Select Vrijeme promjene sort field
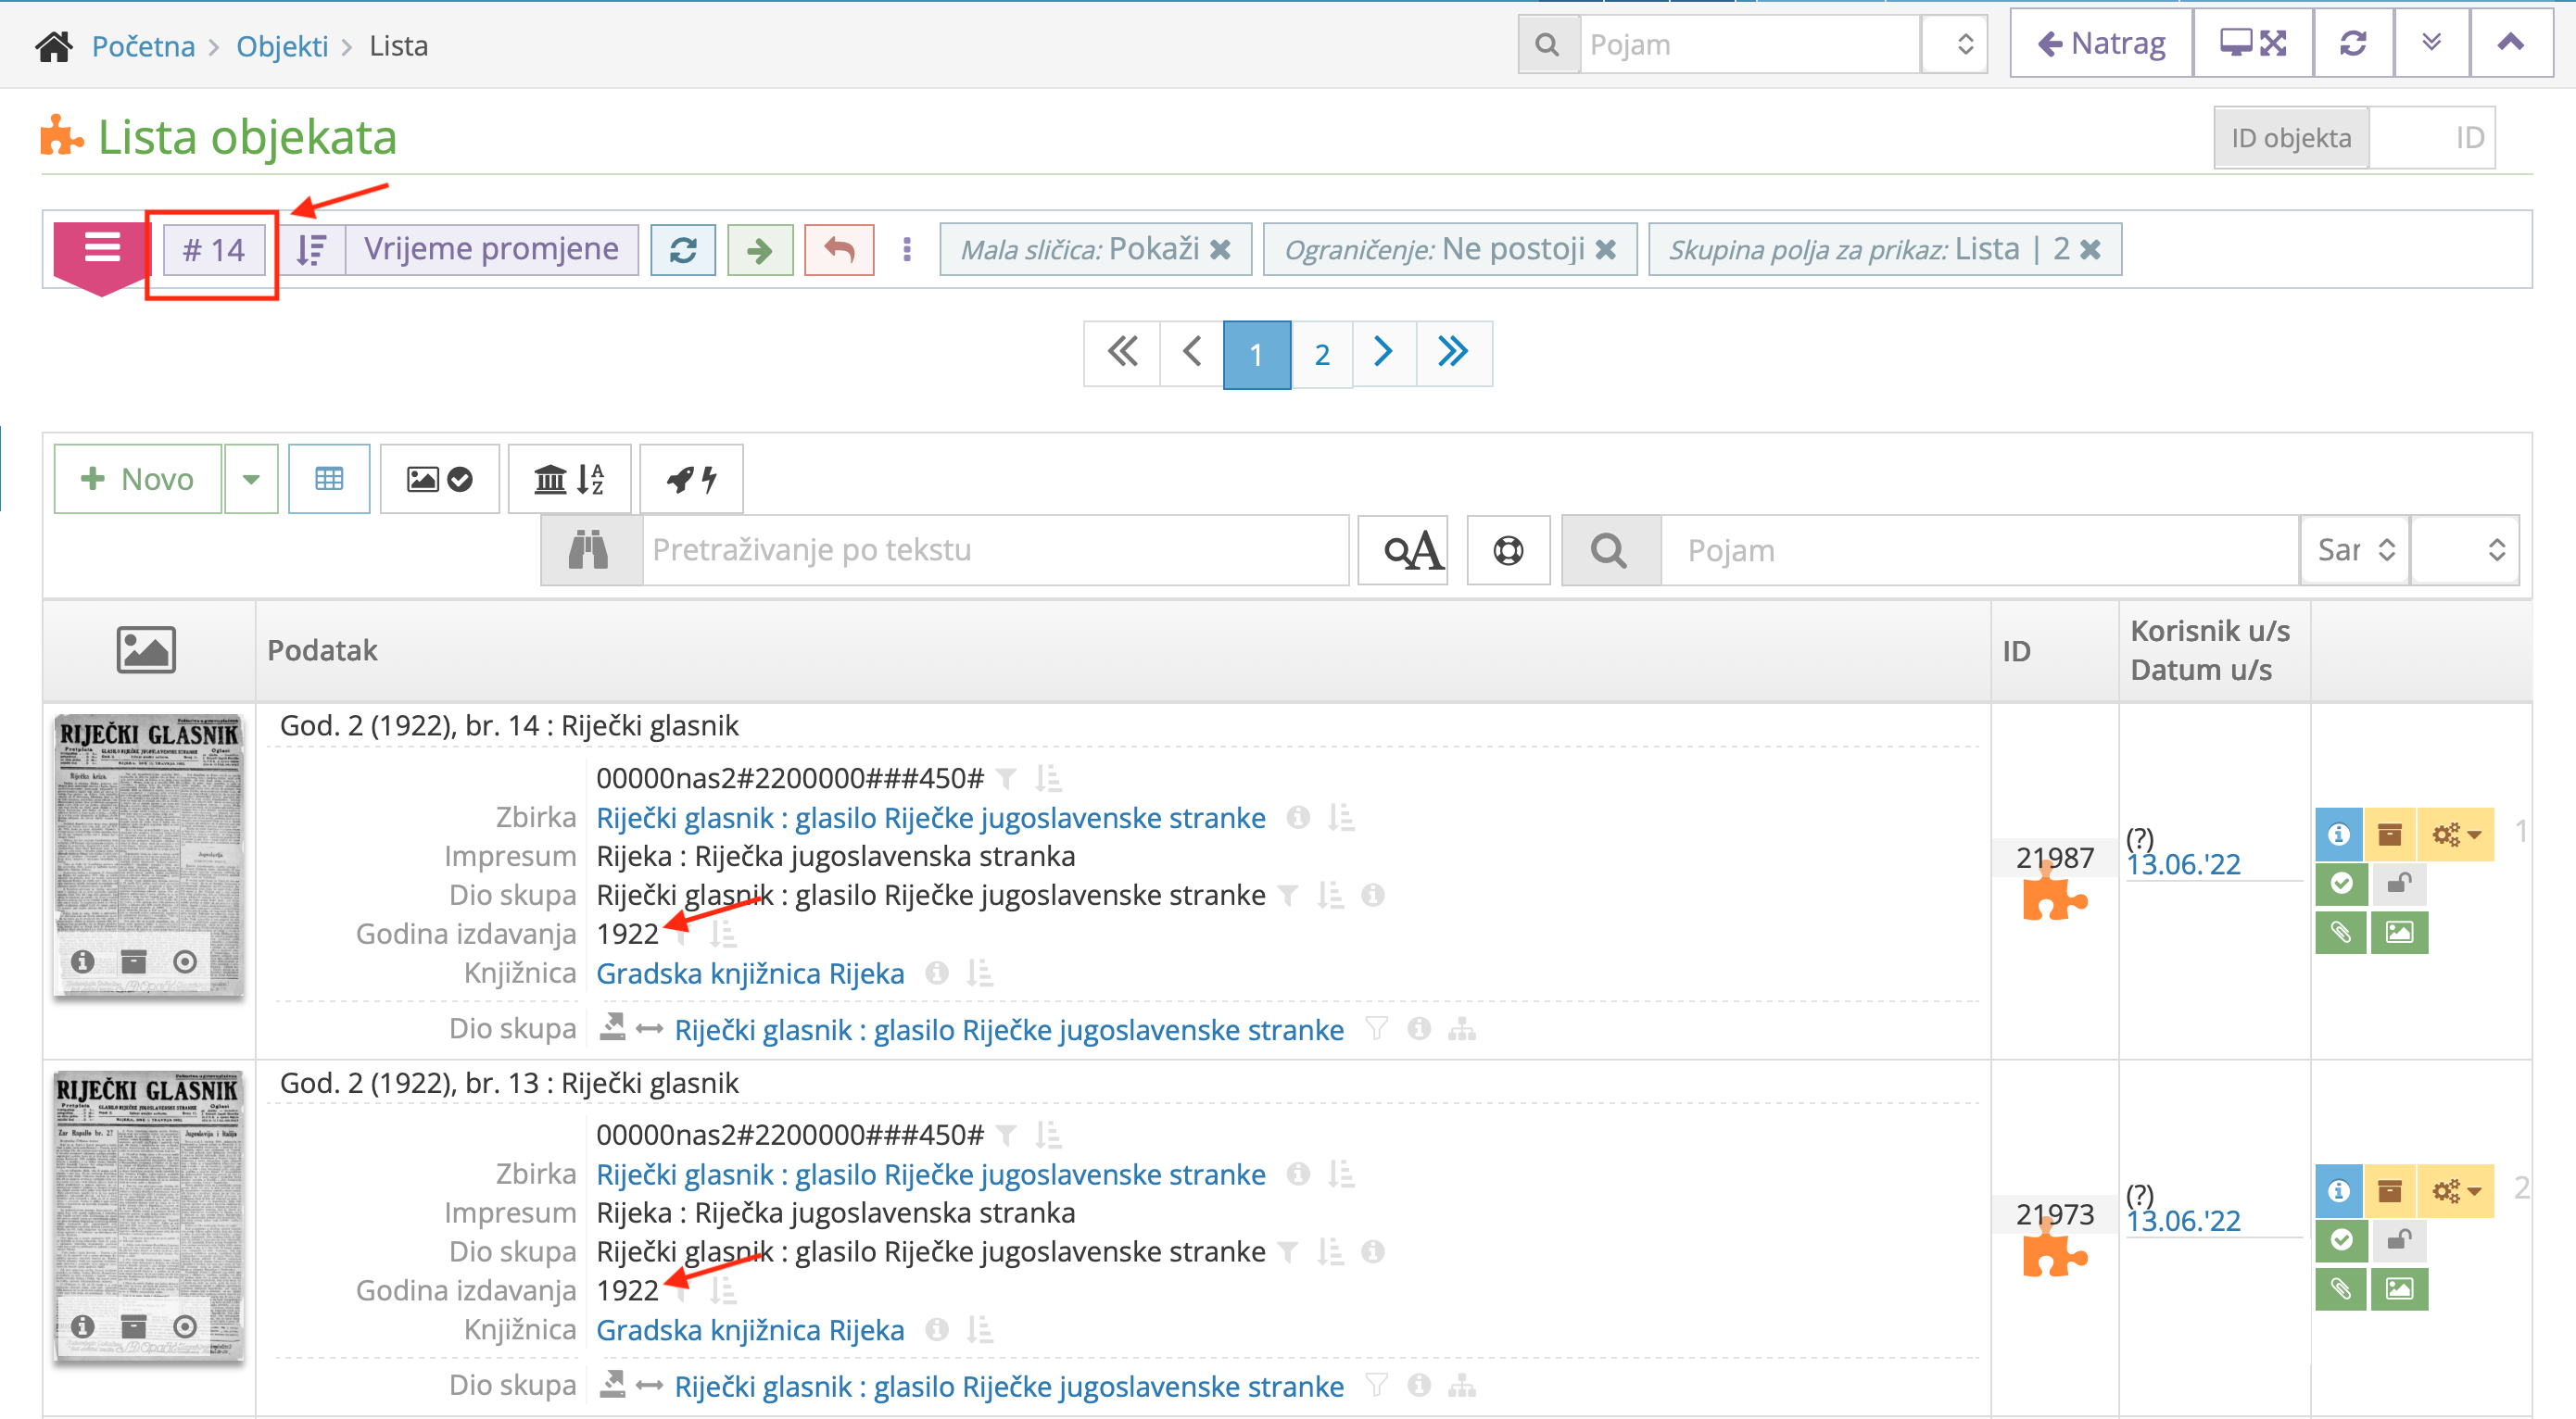2576x1419 pixels. 491,250
